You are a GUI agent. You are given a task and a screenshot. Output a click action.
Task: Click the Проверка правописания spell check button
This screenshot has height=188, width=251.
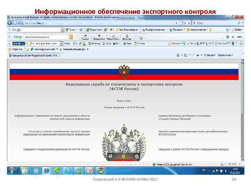pyautogui.click(x=155, y=30)
